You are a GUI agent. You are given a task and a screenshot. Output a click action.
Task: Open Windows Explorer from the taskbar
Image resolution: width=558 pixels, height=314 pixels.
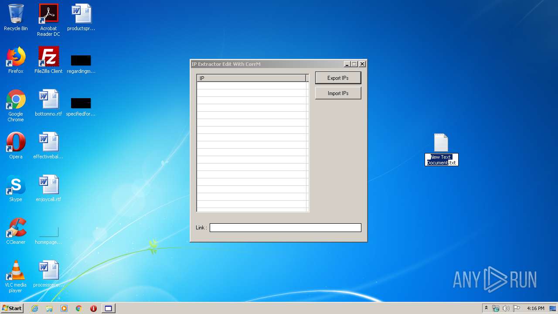(49, 308)
